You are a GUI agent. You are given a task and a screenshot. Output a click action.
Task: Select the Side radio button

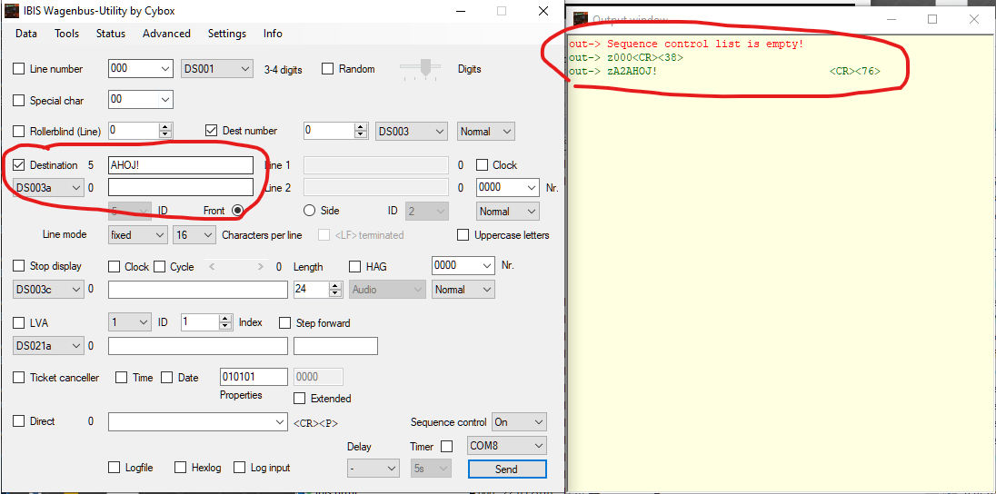309,210
